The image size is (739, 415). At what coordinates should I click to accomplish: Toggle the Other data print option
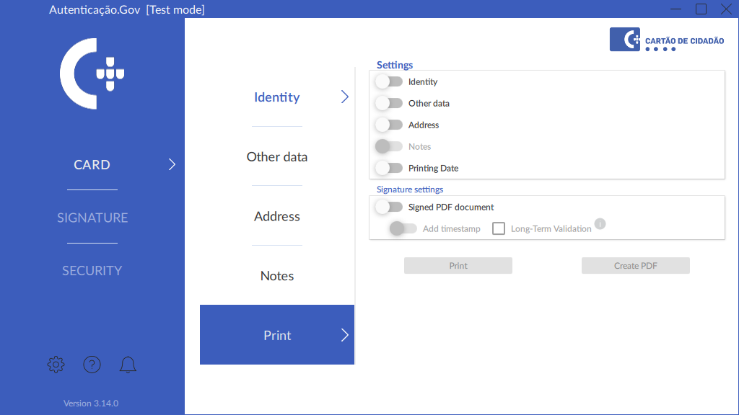click(389, 103)
